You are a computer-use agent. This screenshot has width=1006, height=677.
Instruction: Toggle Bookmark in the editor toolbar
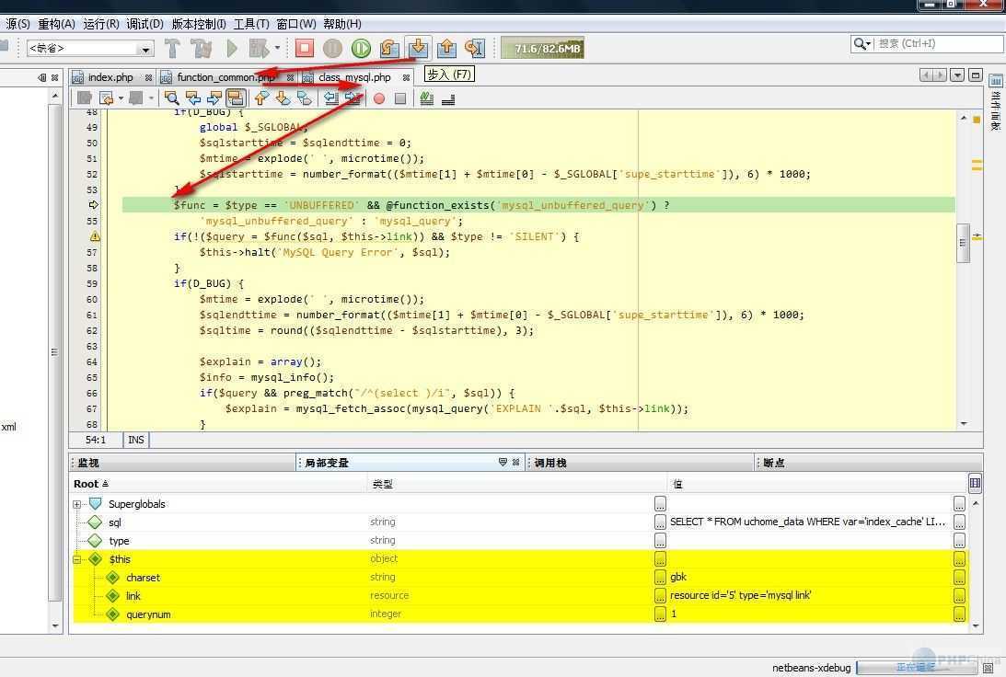tap(304, 98)
